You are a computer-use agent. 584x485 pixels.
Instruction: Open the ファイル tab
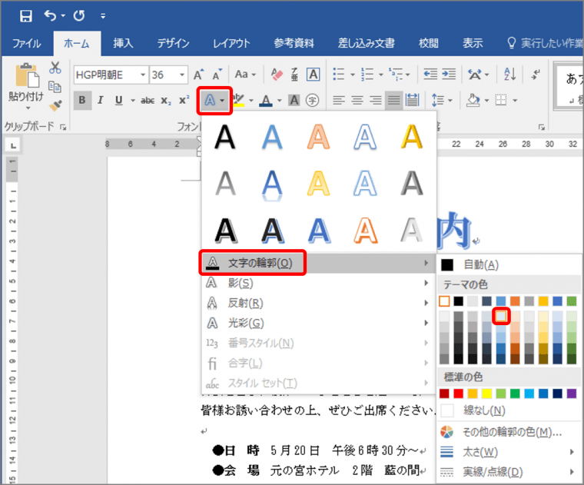coord(26,44)
